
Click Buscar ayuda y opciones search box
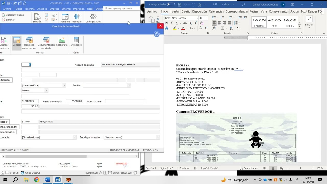coord(121,8)
